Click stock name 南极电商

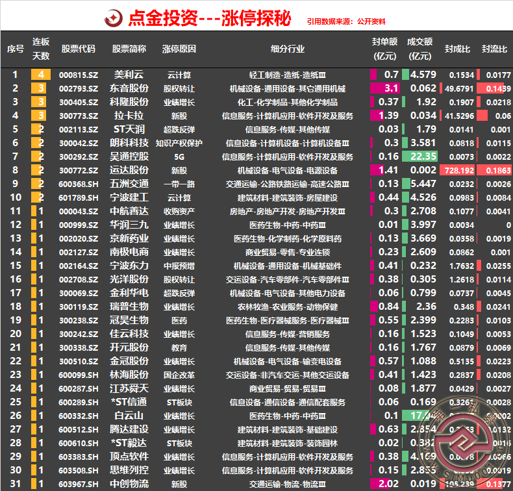coord(129,252)
